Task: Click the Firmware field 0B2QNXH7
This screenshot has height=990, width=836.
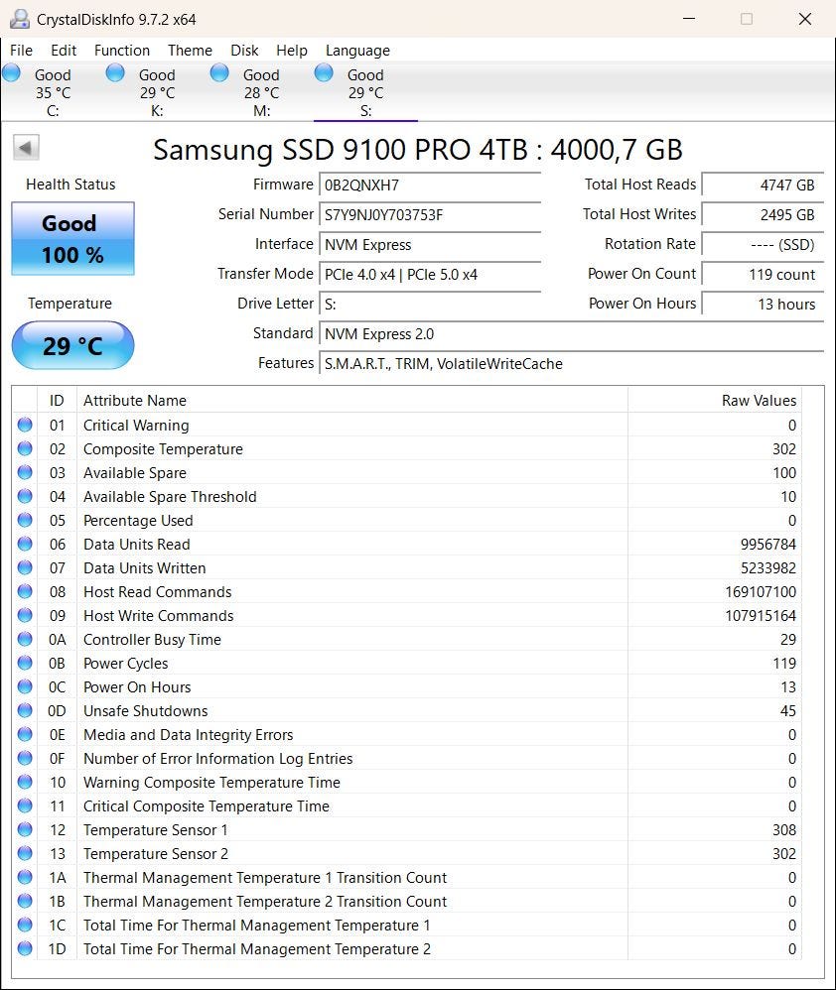Action: 430,185
